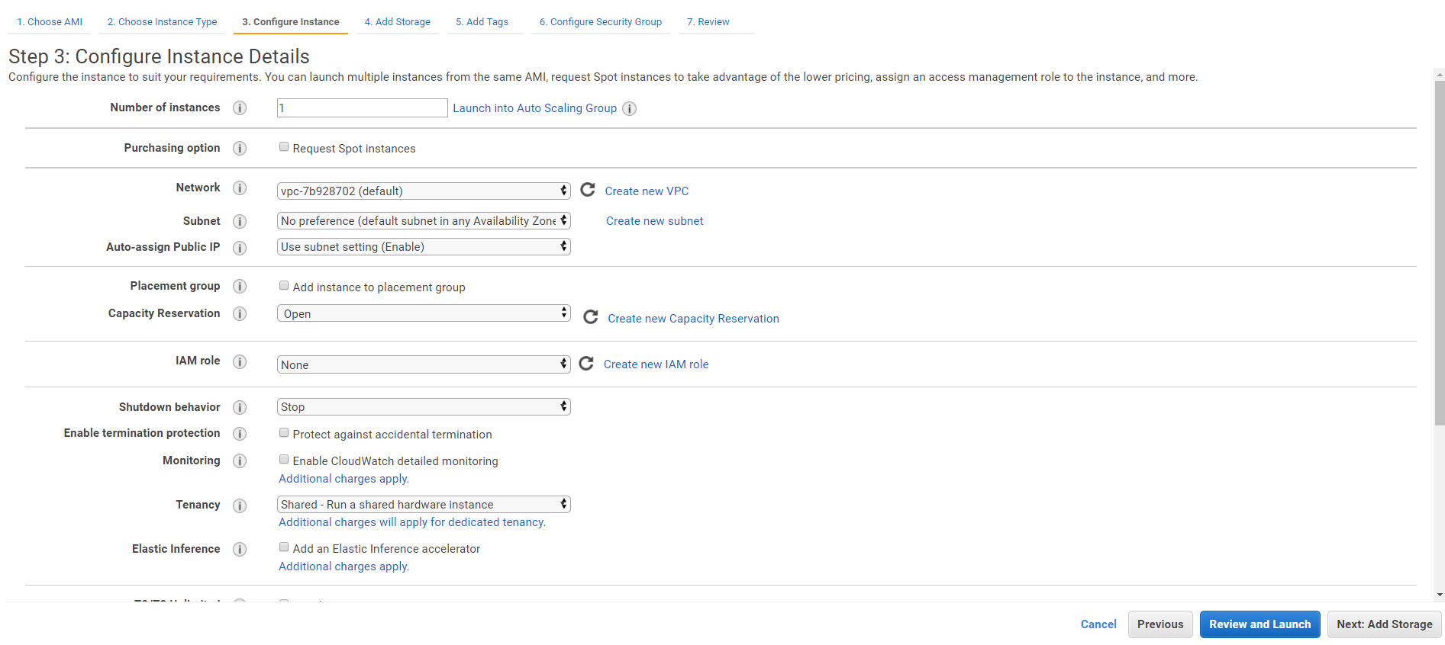1445x645 pixels.
Task: View Network info tooltip icon
Action: pos(240,188)
